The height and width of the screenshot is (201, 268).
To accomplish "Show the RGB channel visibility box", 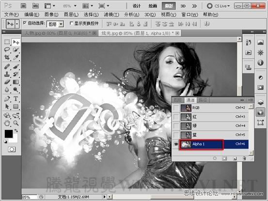I will click(x=176, y=108).
